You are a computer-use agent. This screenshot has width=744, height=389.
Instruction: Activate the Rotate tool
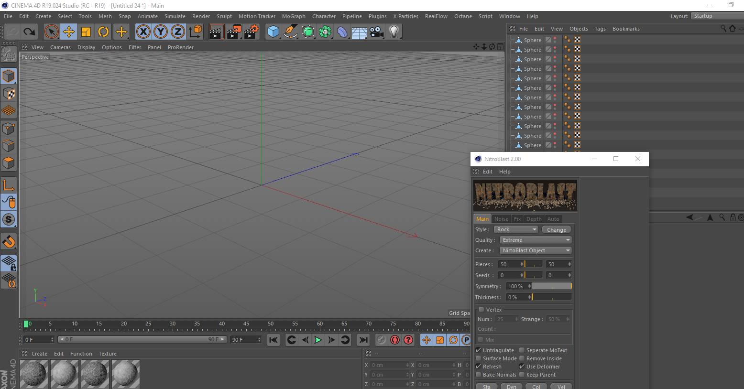[x=103, y=32]
